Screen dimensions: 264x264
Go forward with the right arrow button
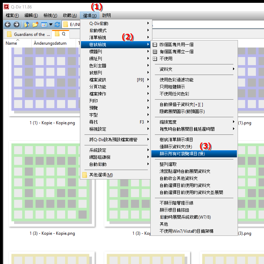tap(16, 25)
